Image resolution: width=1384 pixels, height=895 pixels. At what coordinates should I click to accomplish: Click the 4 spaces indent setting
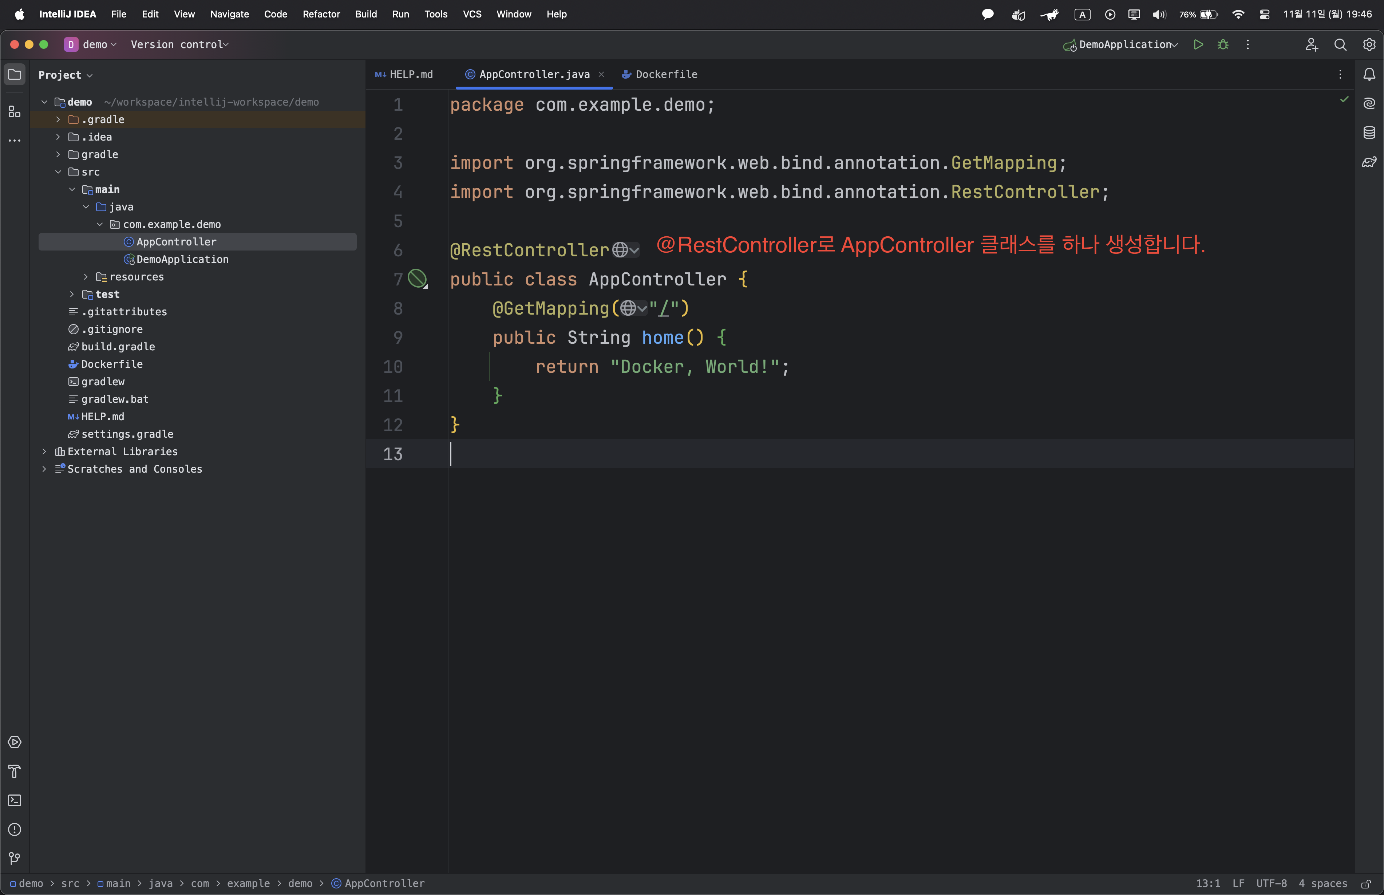1323,883
